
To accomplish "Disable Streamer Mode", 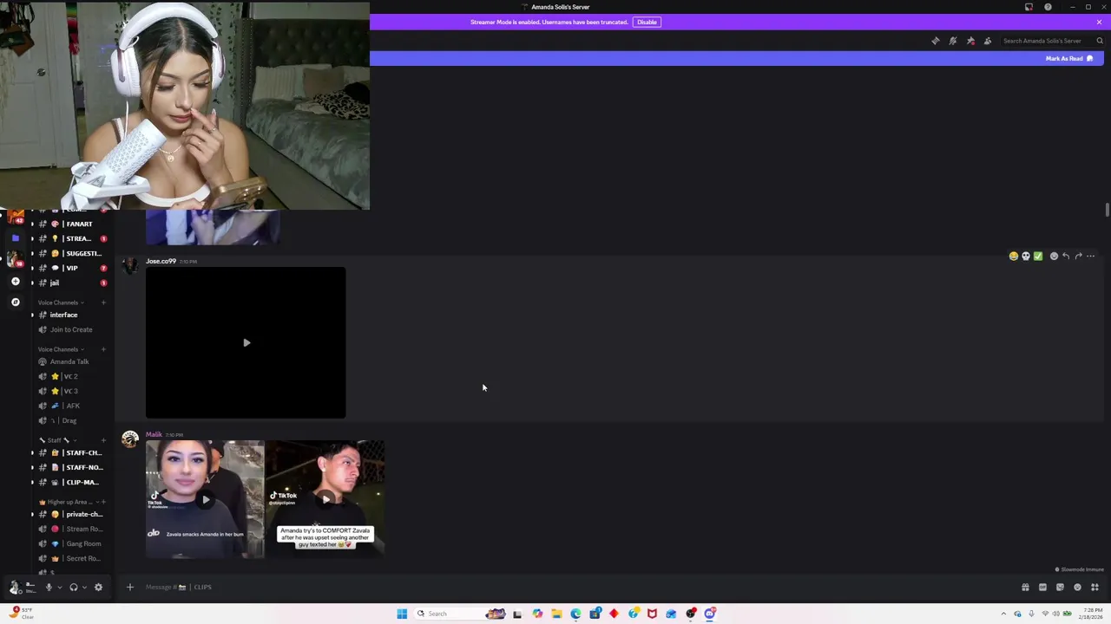I will click(647, 22).
